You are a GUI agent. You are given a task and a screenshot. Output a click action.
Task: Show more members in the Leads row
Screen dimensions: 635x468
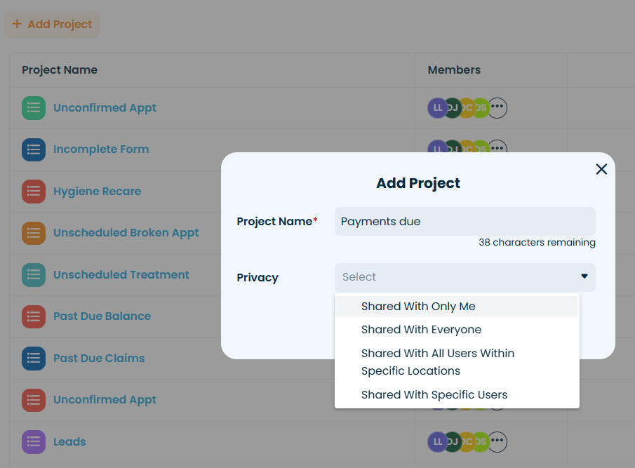(497, 442)
